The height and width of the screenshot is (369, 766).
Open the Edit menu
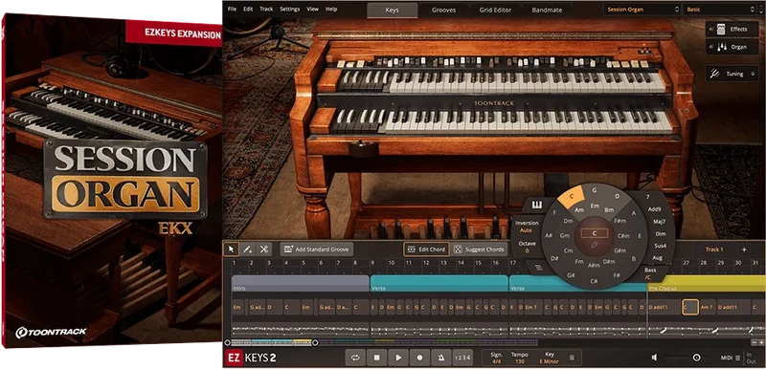pos(248,10)
